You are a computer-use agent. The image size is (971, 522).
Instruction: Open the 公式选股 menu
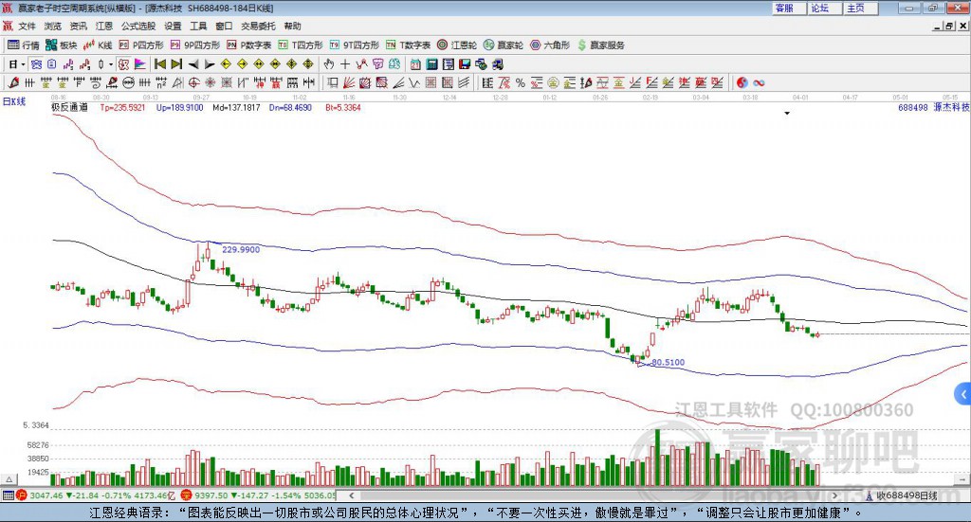[x=138, y=26]
